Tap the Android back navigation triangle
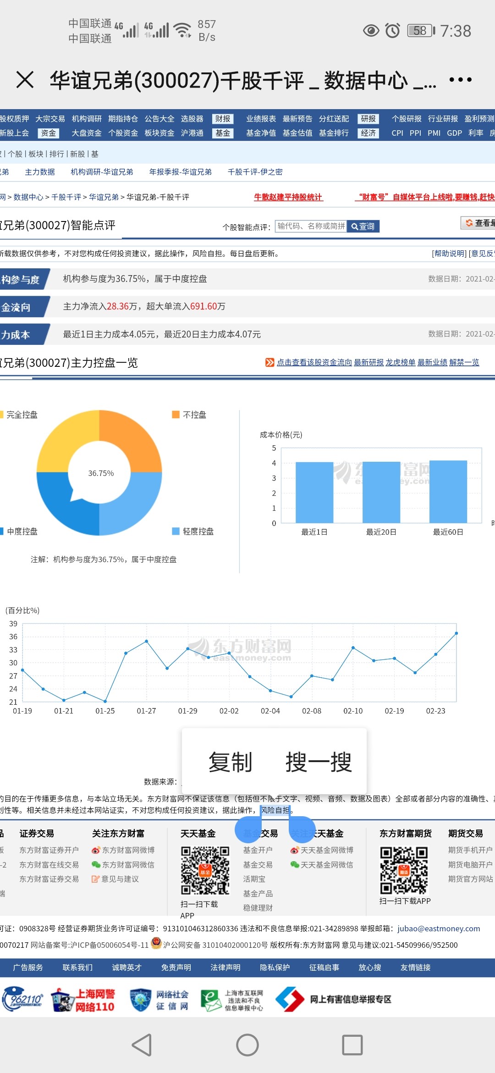This screenshot has width=495, height=1073. [143, 1045]
